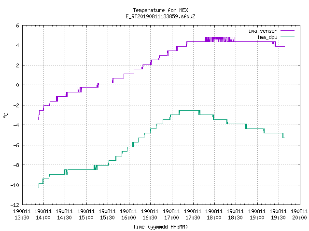Click the y-axis label '4'

(x=17, y=45)
